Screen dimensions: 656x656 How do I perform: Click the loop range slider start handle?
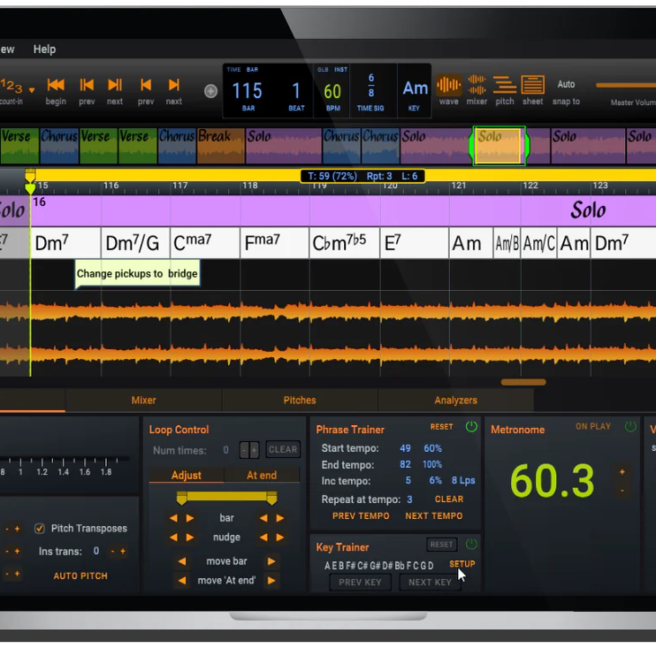(181, 498)
